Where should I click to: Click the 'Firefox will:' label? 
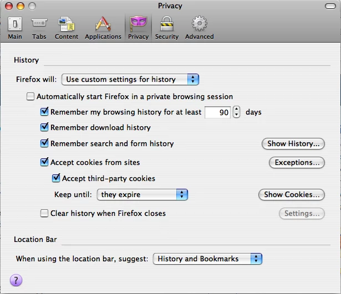[x=37, y=79]
